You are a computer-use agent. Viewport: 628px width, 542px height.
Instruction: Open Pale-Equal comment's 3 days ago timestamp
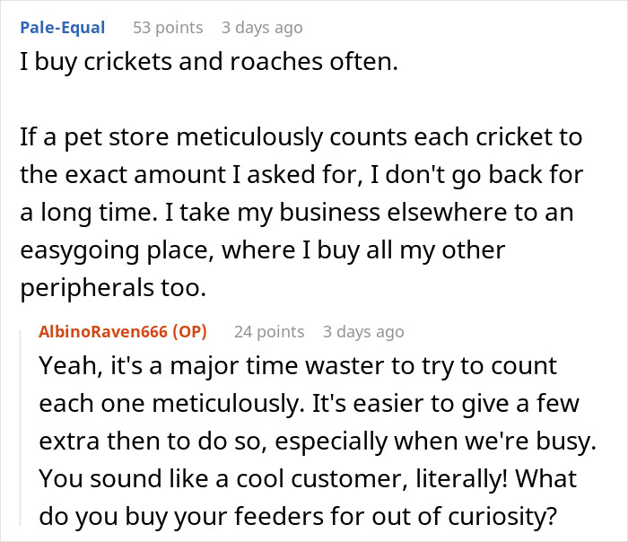point(262,28)
